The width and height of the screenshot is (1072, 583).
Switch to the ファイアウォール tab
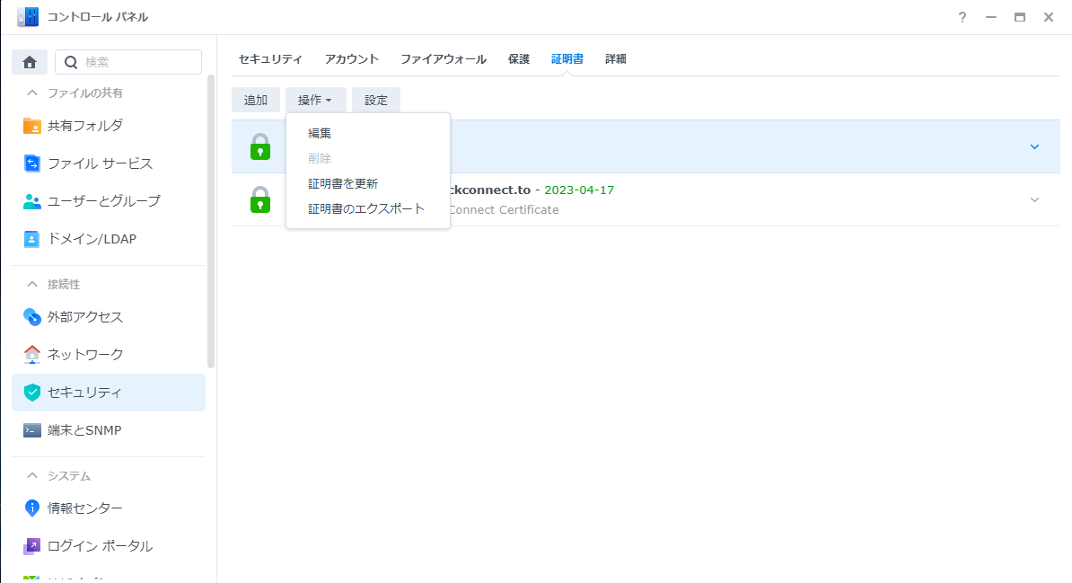click(x=443, y=59)
